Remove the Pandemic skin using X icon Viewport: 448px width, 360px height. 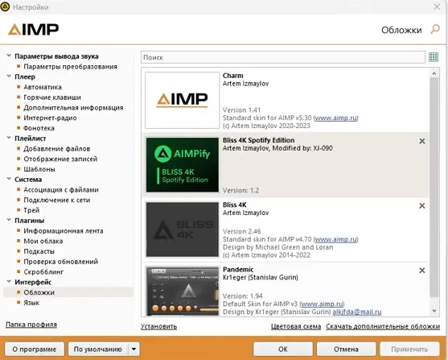(x=421, y=271)
